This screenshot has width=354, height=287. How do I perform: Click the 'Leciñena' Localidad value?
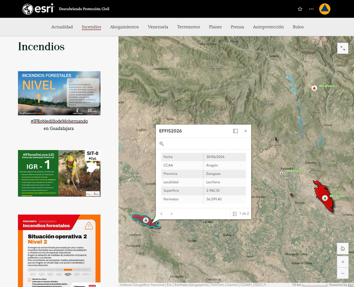[x=213, y=182]
